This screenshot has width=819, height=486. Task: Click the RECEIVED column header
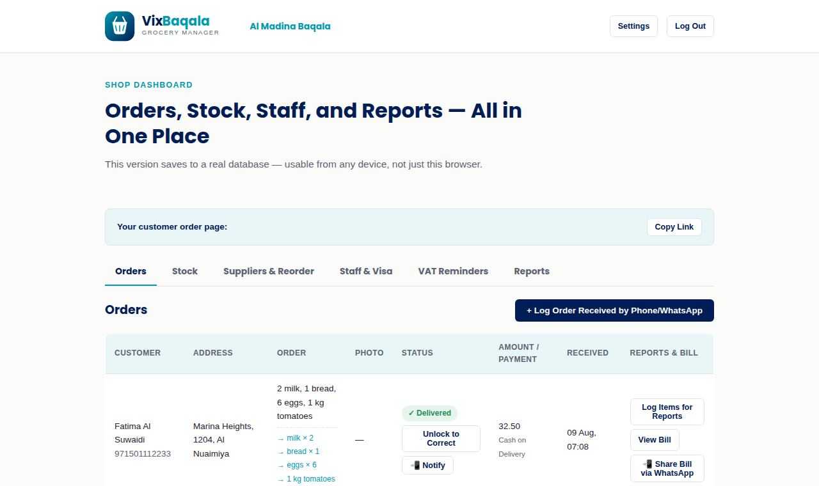(x=587, y=353)
